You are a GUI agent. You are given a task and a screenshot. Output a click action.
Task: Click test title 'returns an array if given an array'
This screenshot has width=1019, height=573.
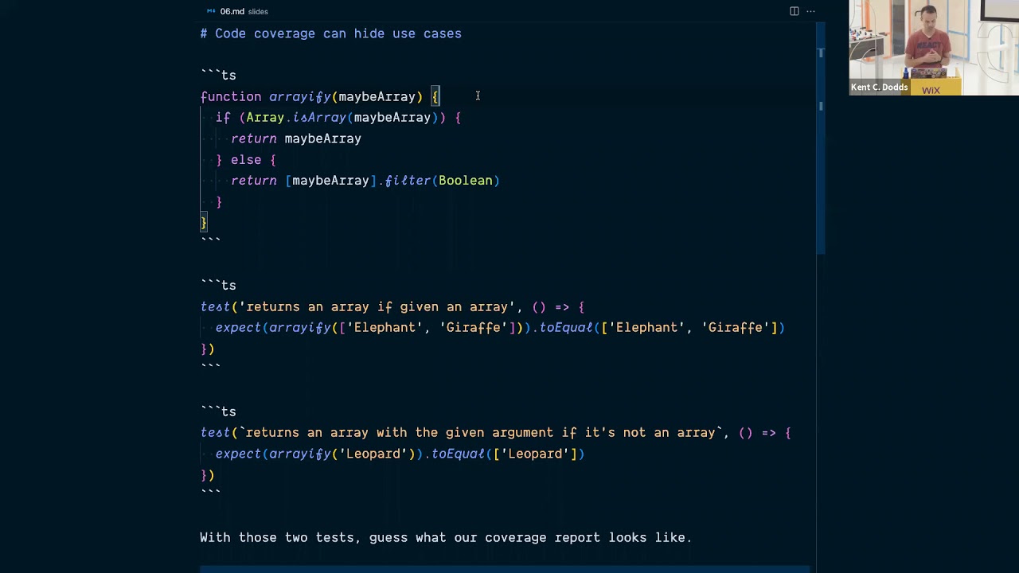[377, 306]
